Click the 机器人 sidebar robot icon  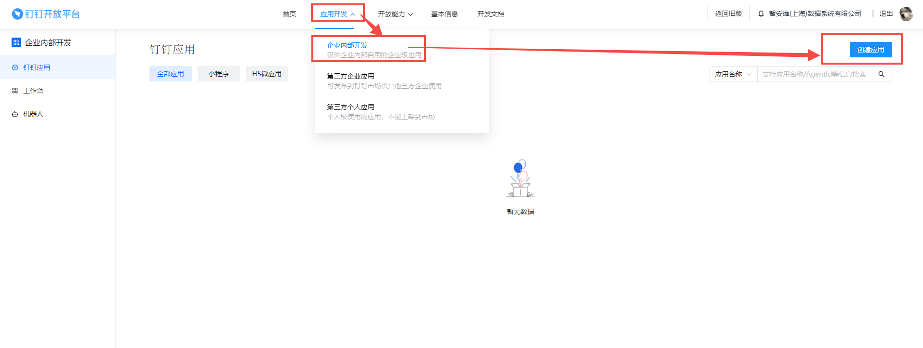coord(15,114)
